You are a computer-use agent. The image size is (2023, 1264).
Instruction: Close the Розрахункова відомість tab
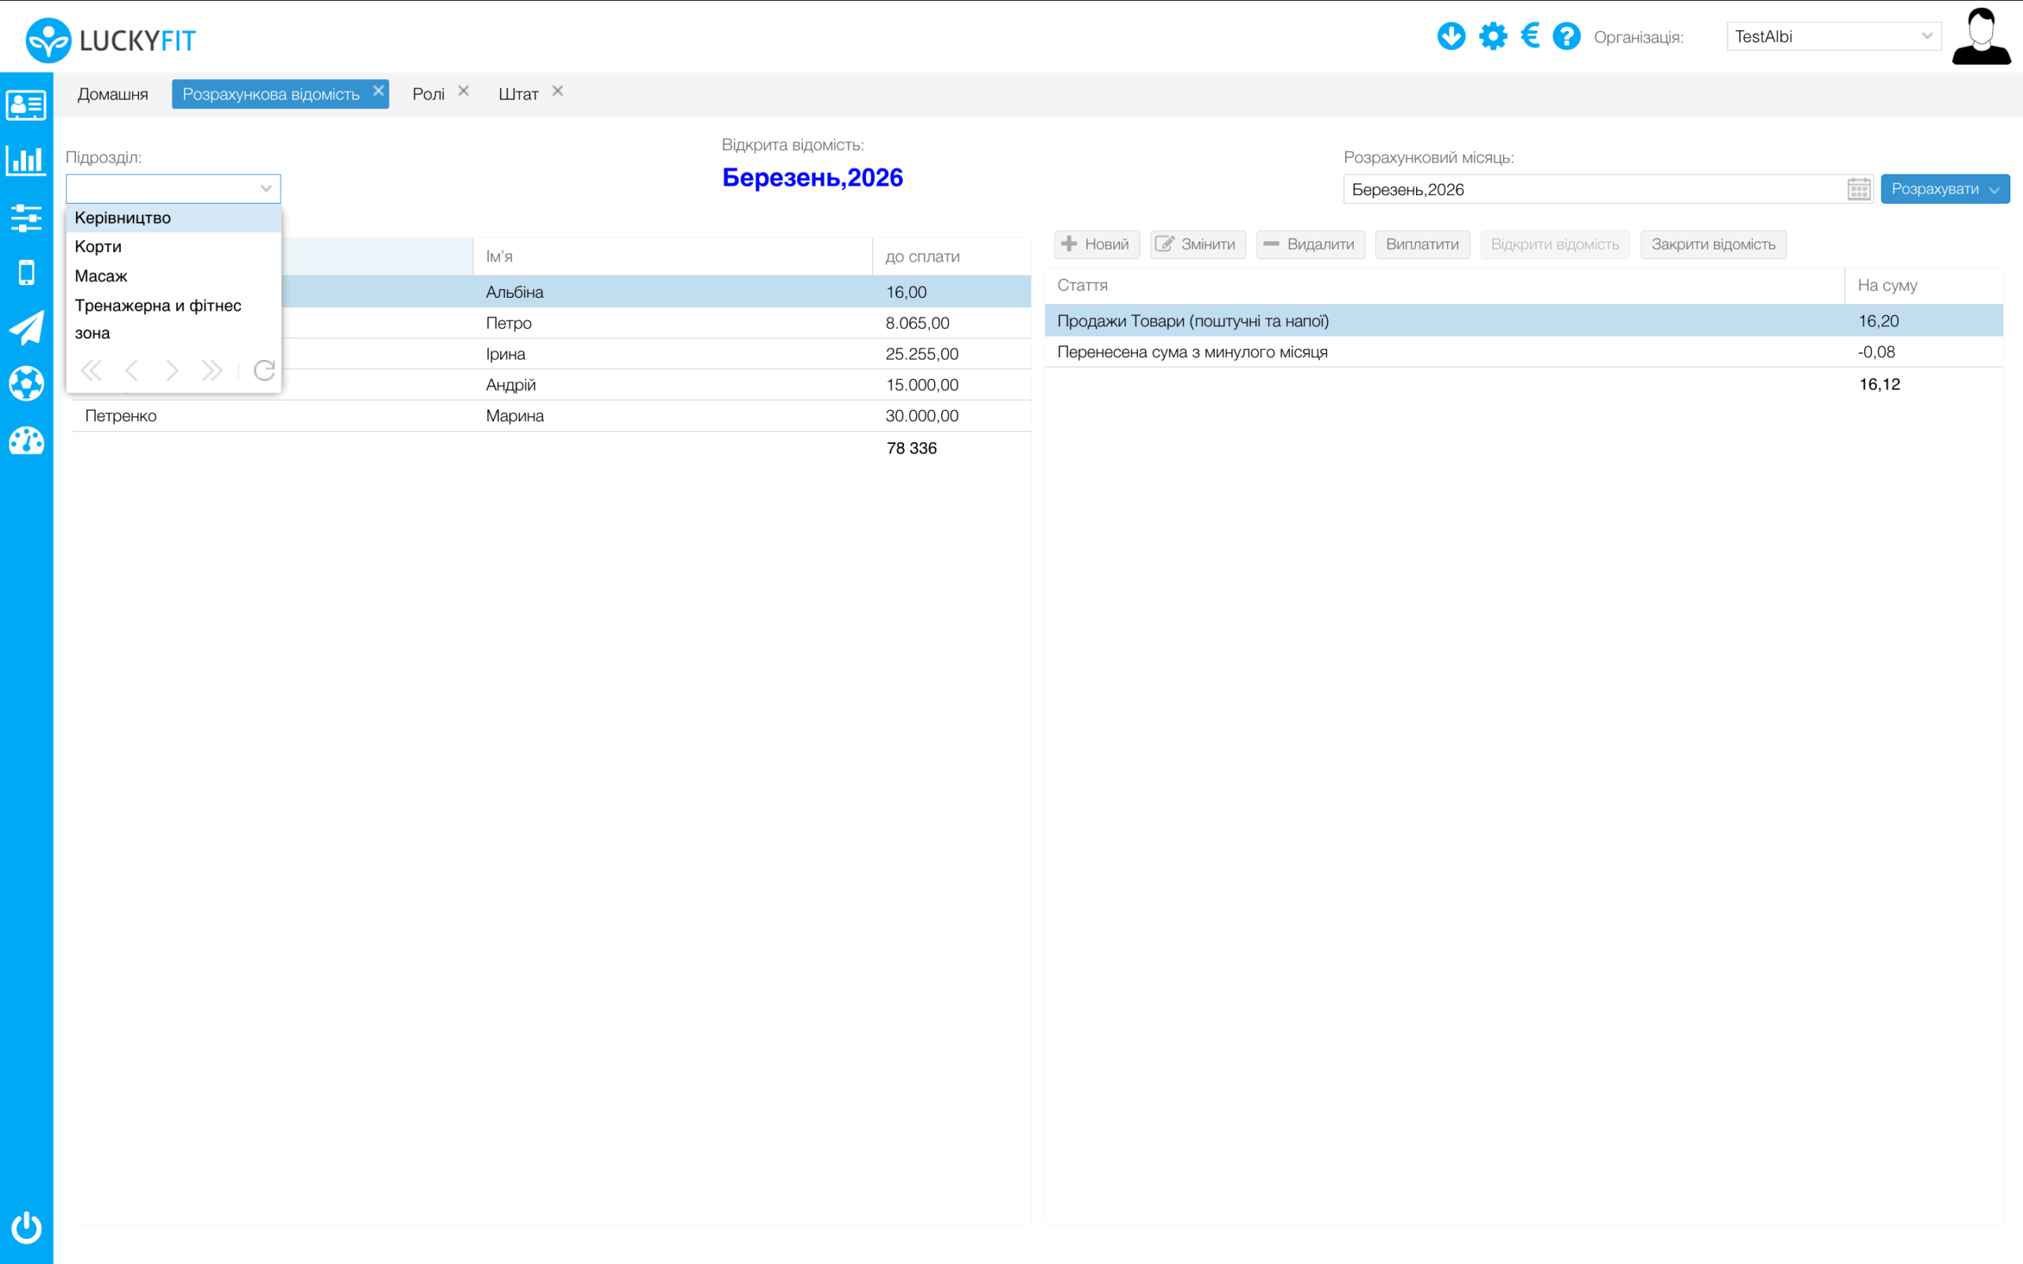click(379, 90)
